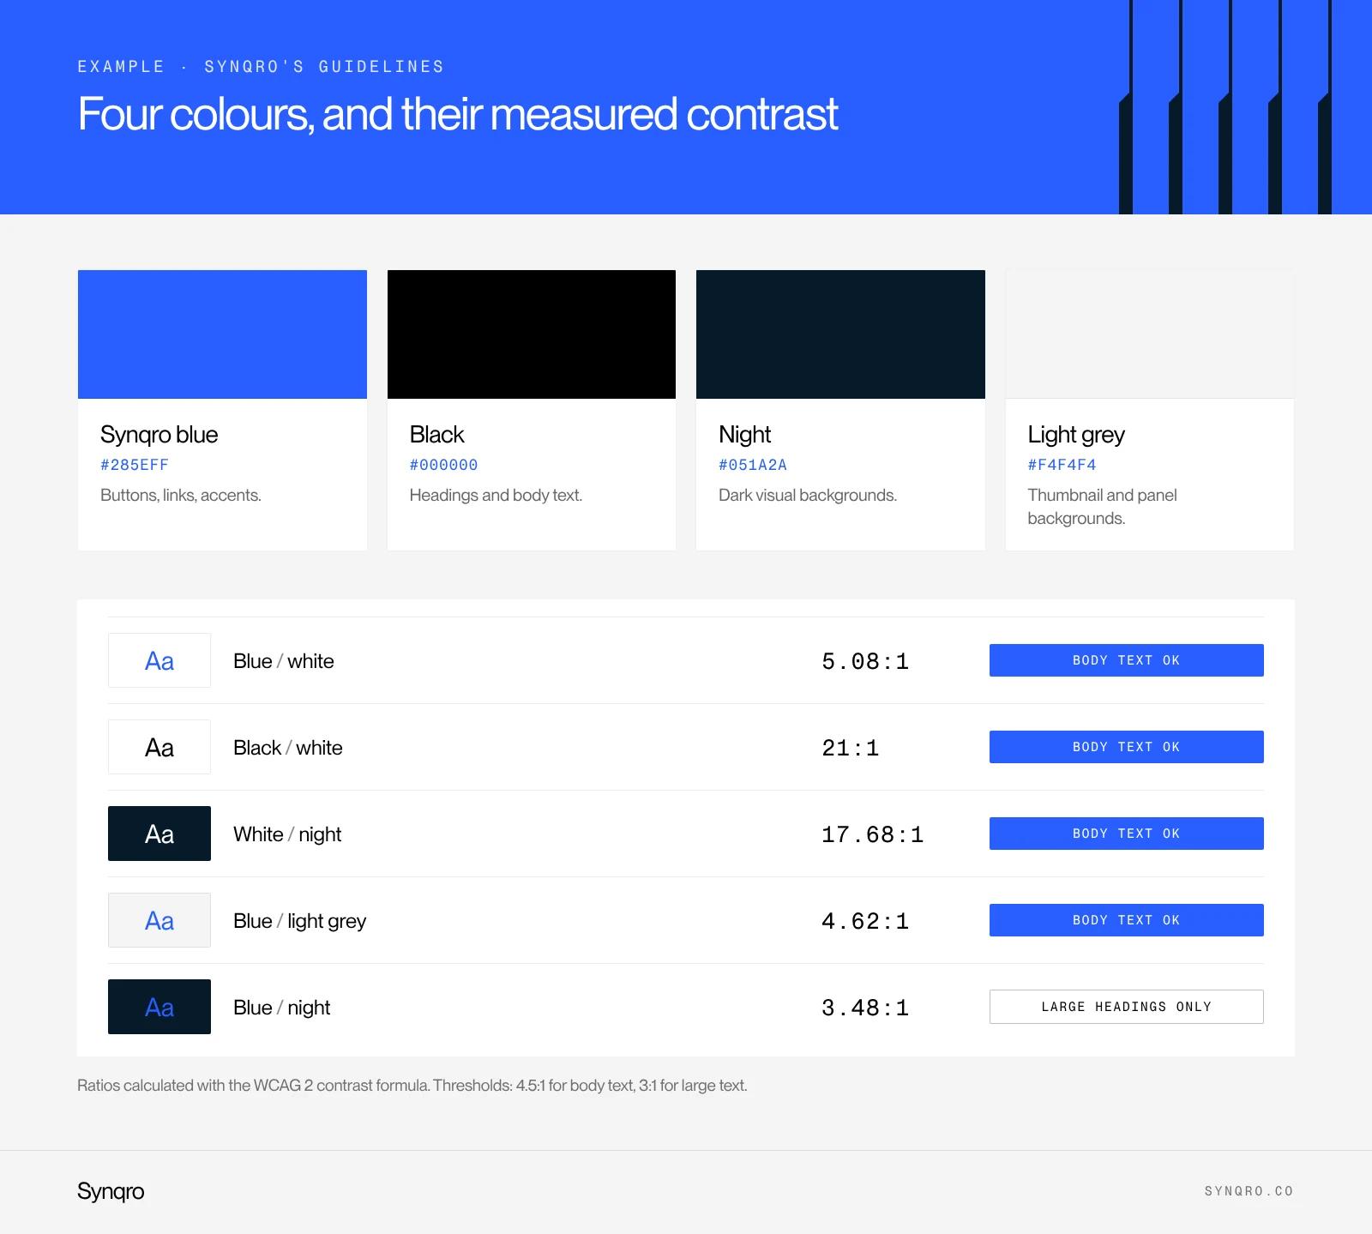Click BODY TEXT OK badge beside 21:1
This screenshot has height=1234, width=1372.
(1127, 747)
